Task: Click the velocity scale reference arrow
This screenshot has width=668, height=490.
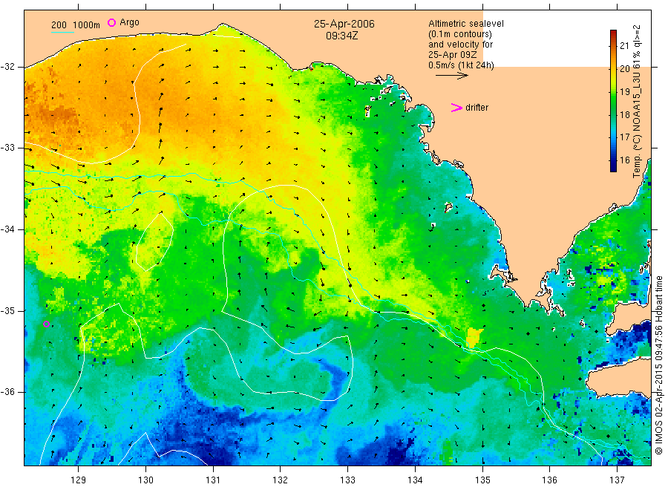Action: (451, 76)
